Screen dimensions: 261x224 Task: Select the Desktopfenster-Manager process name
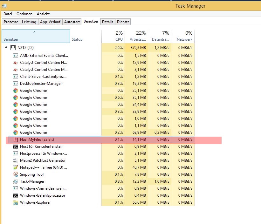pos(41,84)
